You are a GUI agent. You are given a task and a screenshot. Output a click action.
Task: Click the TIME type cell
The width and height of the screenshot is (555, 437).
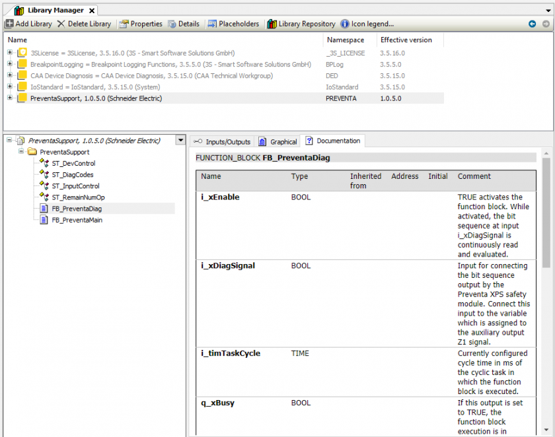[300, 353]
